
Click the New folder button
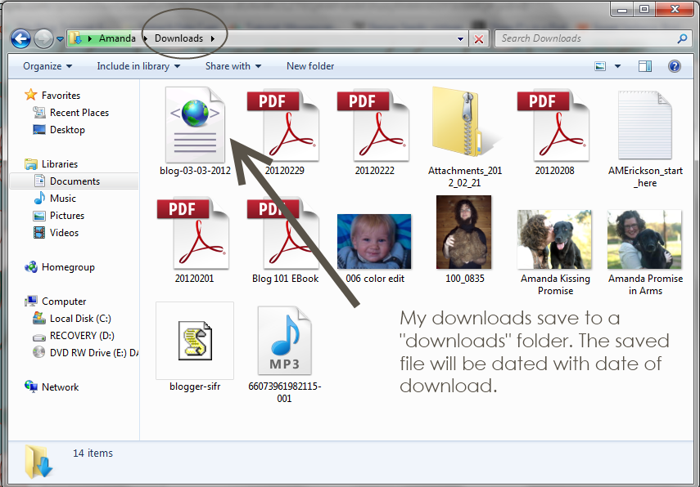click(x=310, y=66)
